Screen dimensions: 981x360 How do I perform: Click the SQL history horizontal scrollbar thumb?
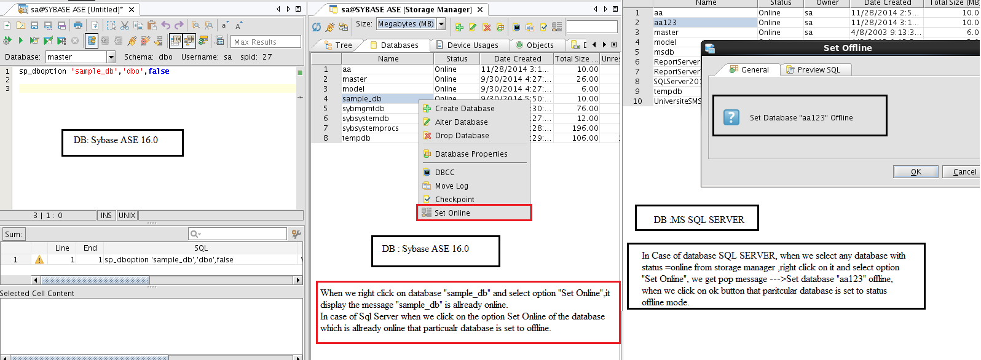[x=94, y=280]
